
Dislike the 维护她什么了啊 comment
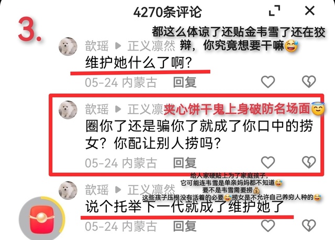pyautogui.click(x=309, y=82)
